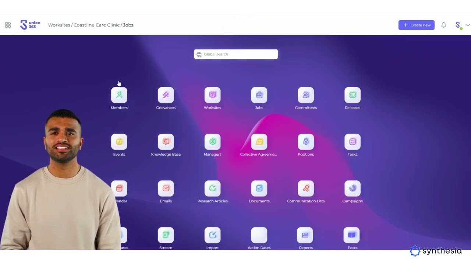Image resolution: width=471 pixels, height=265 pixels.
Task: Open the Reports app
Action: click(305, 236)
